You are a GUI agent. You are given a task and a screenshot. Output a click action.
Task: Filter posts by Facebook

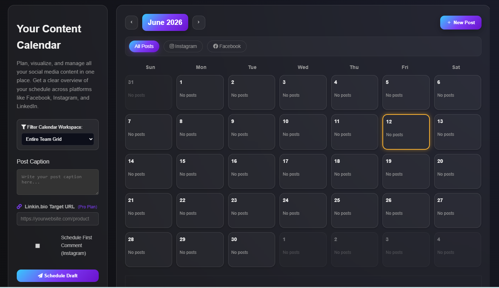[227, 46]
